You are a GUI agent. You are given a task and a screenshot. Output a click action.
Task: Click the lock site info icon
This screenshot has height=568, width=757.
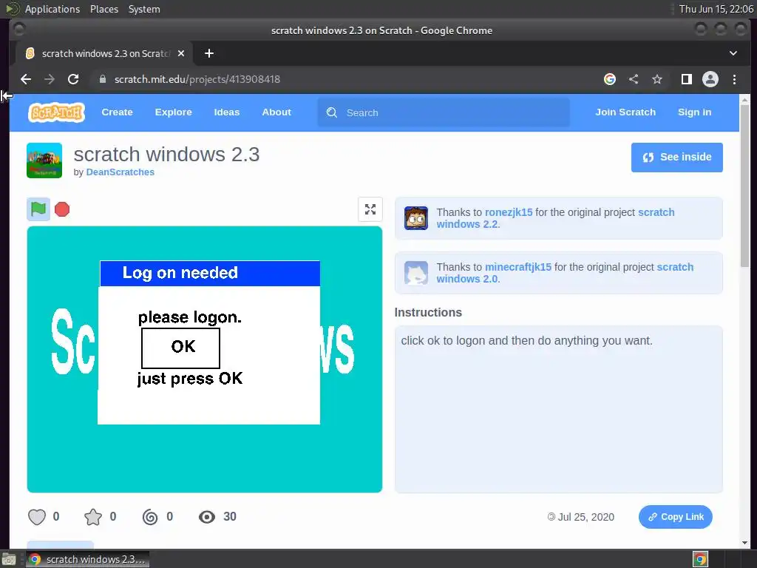click(x=102, y=79)
